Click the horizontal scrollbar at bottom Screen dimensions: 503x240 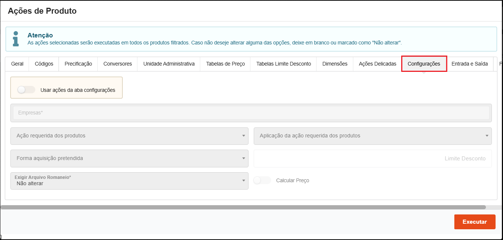tap(243, 207)
